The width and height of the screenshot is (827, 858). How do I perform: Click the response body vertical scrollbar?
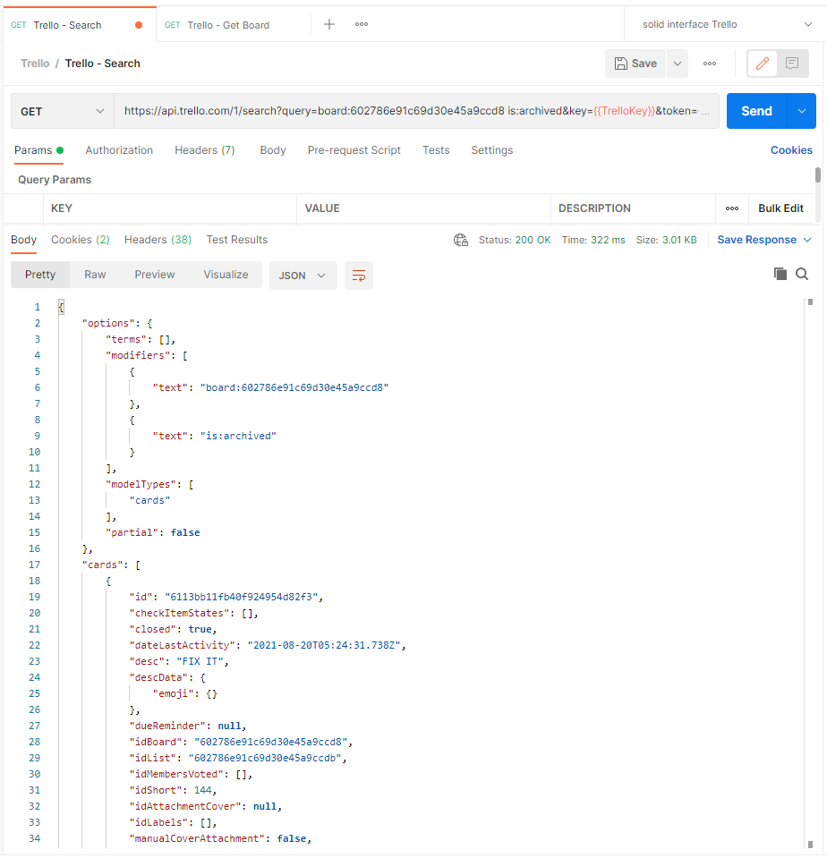click(810, 573)
